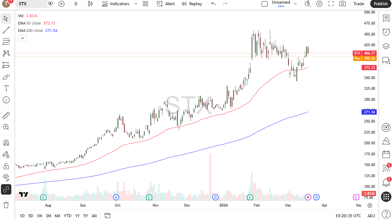This screenshot has height=220, width=392.
Task: Open chart settings hexagon icon
Action: click(319, 4)
